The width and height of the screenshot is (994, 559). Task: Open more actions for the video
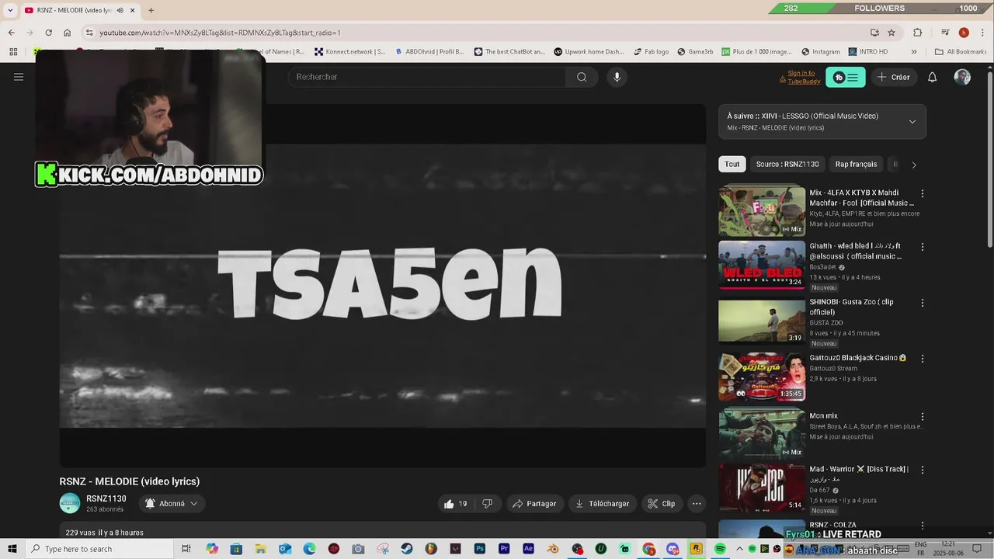pos(697,504)
